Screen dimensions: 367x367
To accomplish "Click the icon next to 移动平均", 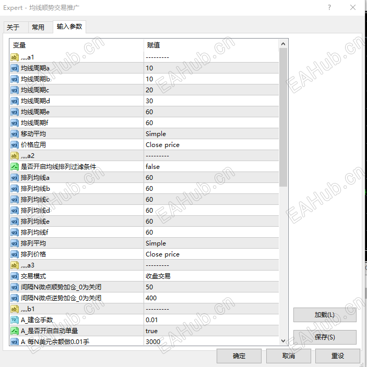I will coord(14,134).
